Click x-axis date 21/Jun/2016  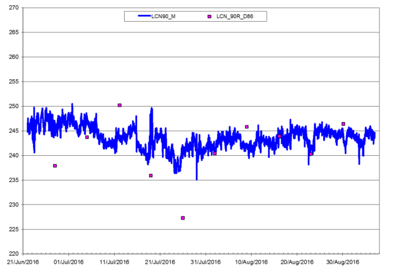click(x=23, y=262)
